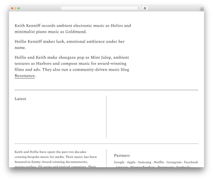Click the paragraph mentioning Mint Julep and Harbors
The height and width of the screenshot is (180, 213).
pos(72,66)
